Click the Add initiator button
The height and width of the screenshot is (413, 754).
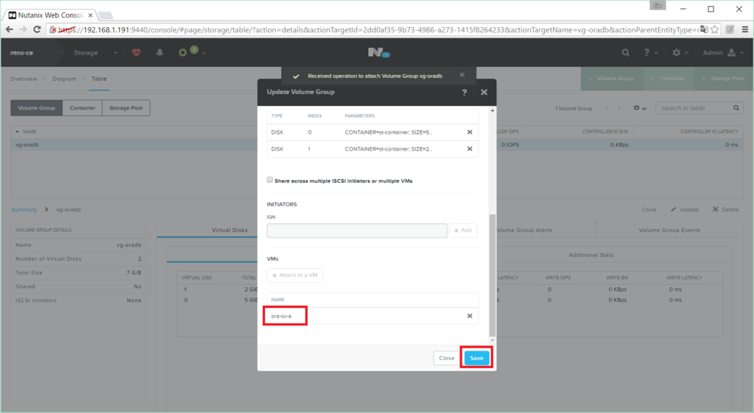click(x=462, y=230)
